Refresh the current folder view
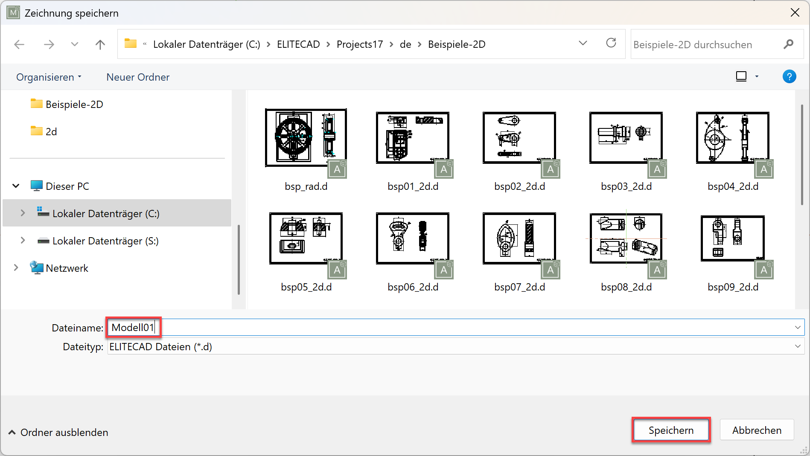The width and height of the screenshot is (810, 456). (611, 43)
